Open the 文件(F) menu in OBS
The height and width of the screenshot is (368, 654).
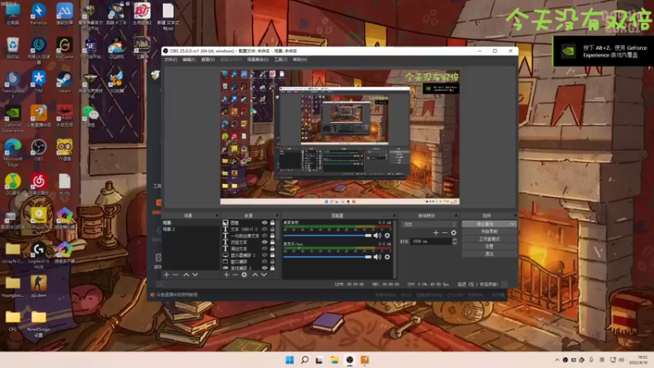click(x=170, y=60)
